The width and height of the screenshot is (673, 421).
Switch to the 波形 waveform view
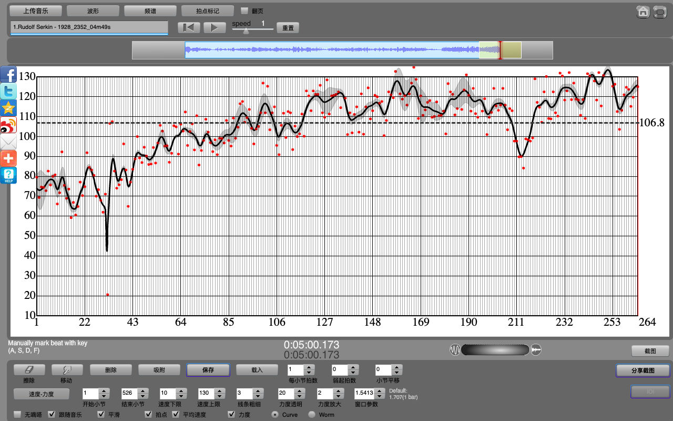coord(93,11)
